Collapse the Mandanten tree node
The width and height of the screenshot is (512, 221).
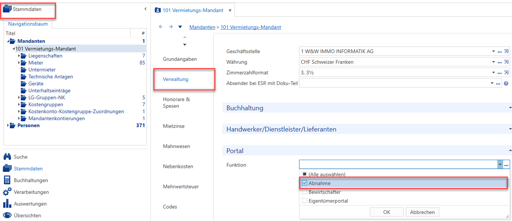8,41
